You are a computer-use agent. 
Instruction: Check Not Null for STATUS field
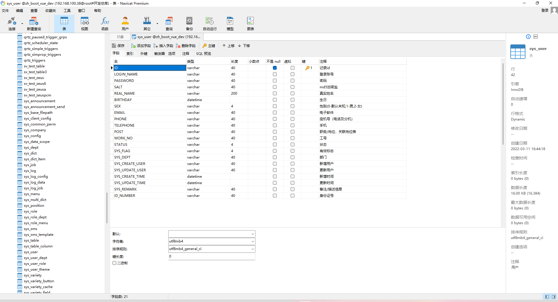(275, 145)
